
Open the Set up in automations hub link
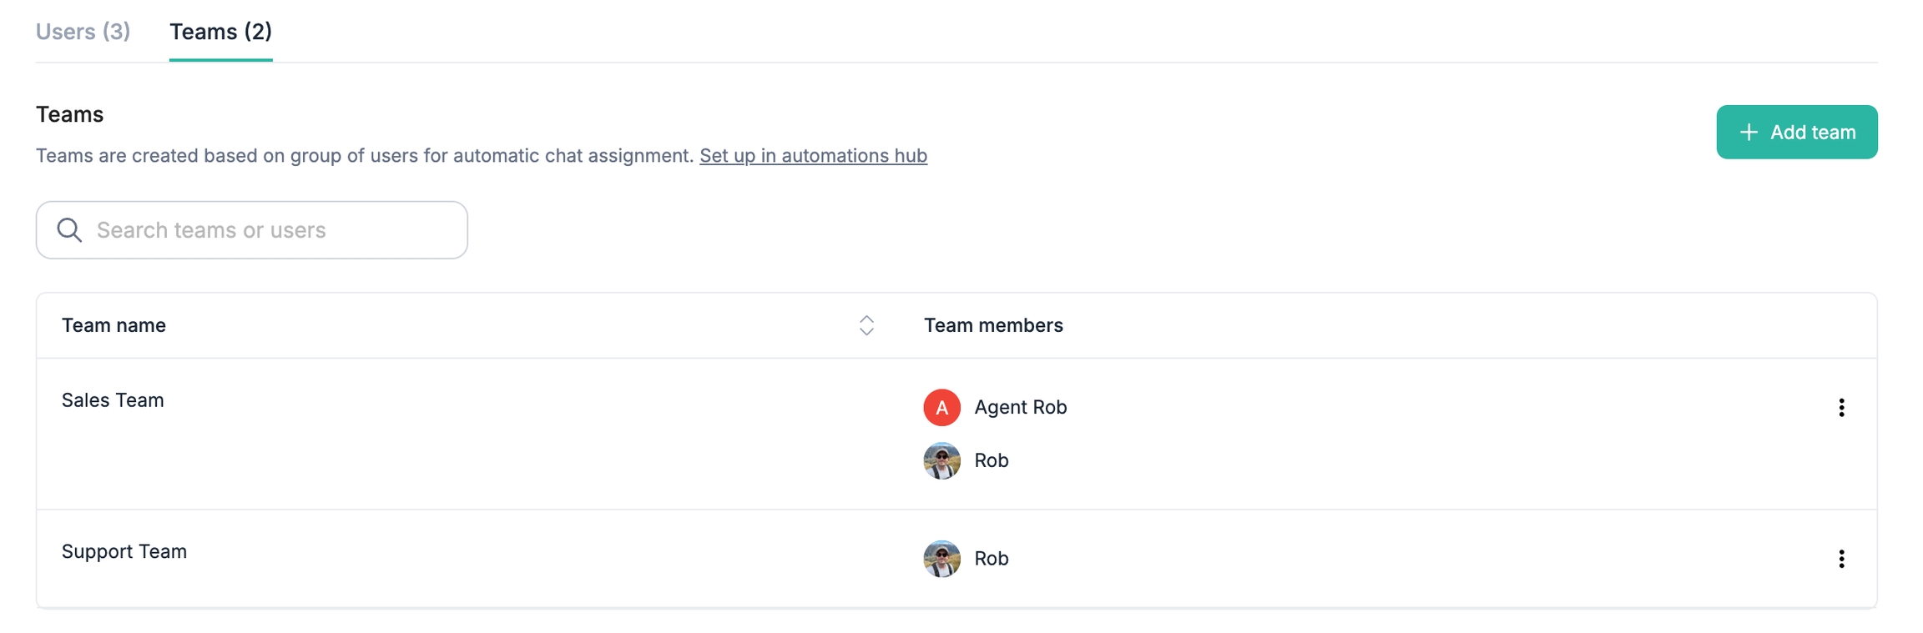click(x=813, y=156)
